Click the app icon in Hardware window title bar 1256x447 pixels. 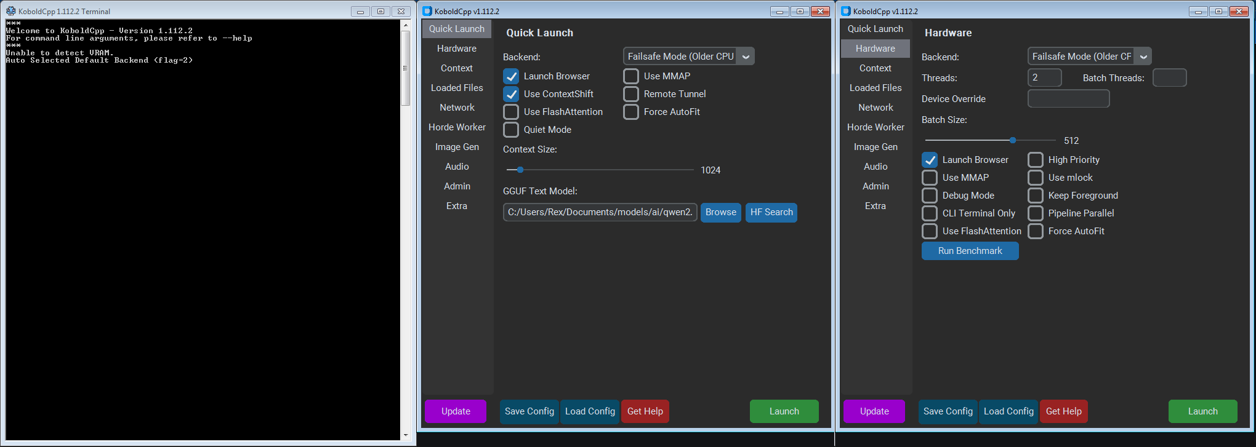click(x=846, y=11)
